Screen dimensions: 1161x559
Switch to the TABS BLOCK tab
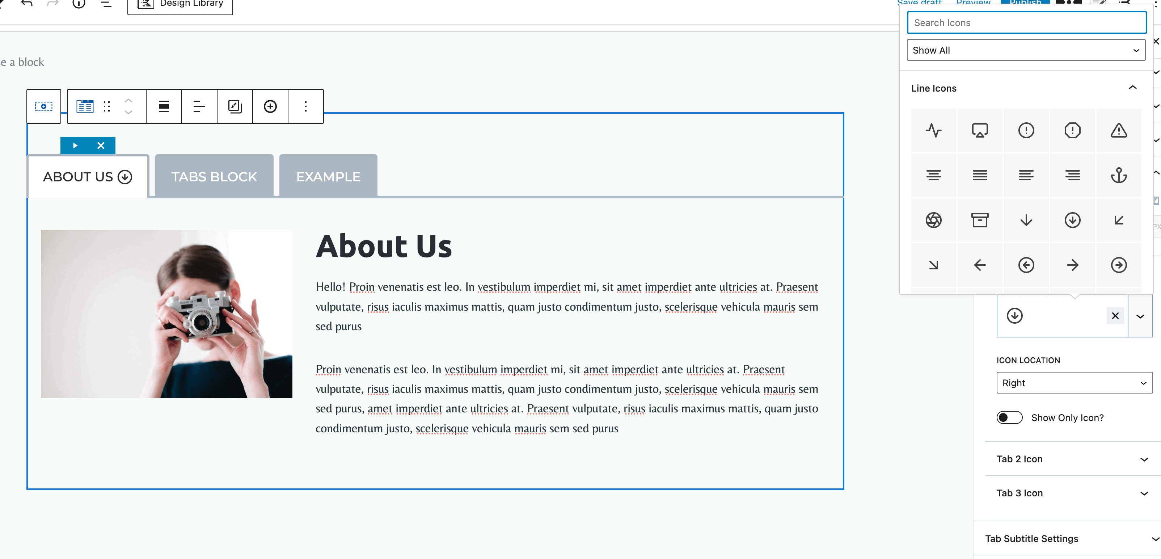tap(214, 176)
